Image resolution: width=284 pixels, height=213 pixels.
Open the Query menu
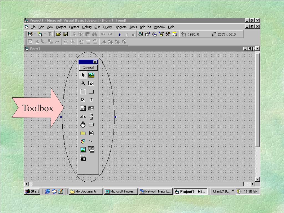coord(107,27)
